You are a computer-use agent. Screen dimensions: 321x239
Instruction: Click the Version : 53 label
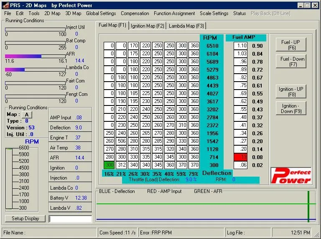(x=20, y=128)
